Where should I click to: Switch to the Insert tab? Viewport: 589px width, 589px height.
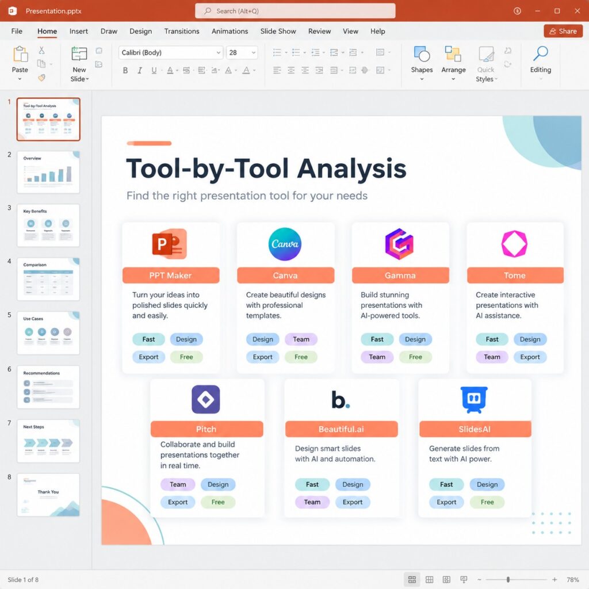tap(78, 31)
